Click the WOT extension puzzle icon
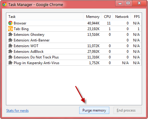Image resolution: width=148 pixels, height=119 pixels. (x=10, y=46)
